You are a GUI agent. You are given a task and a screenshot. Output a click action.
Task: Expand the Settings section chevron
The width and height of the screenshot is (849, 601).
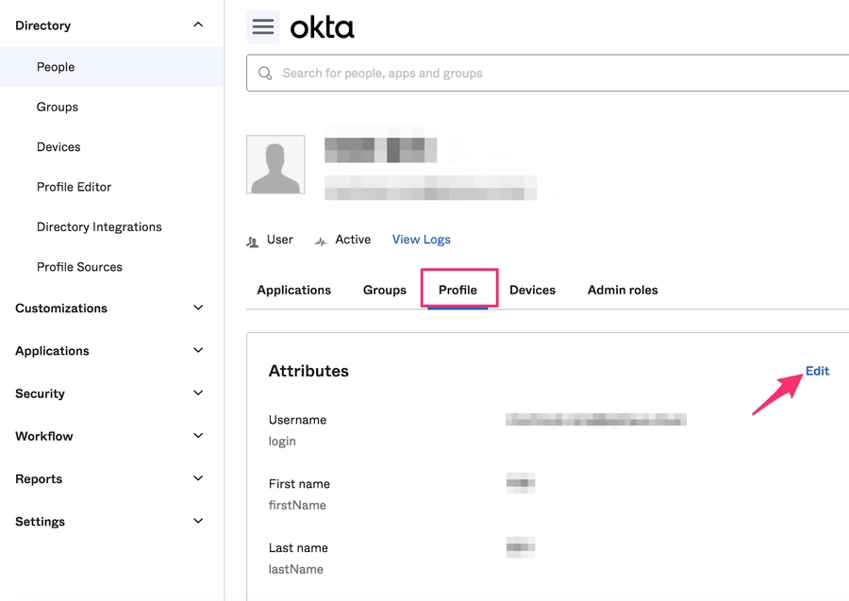[x=198, y=521]
